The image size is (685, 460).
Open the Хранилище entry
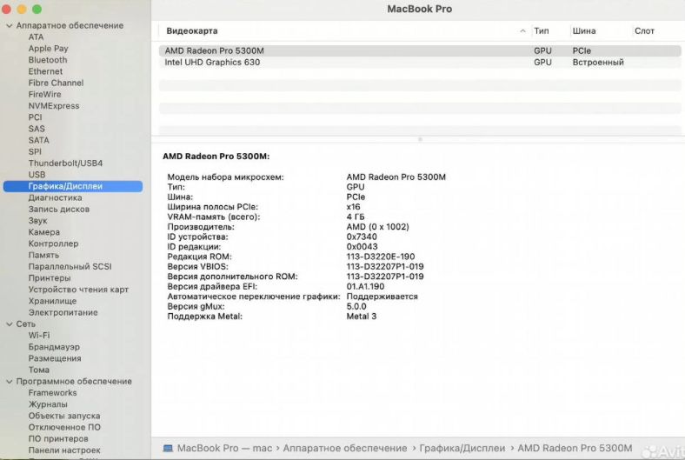pyautogui.click(x=52, y=301)
